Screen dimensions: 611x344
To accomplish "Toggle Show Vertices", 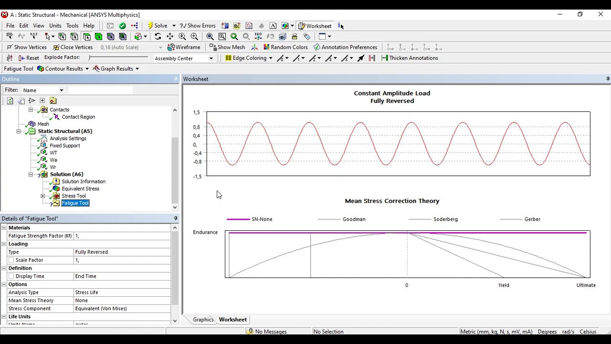I will 27,47.
